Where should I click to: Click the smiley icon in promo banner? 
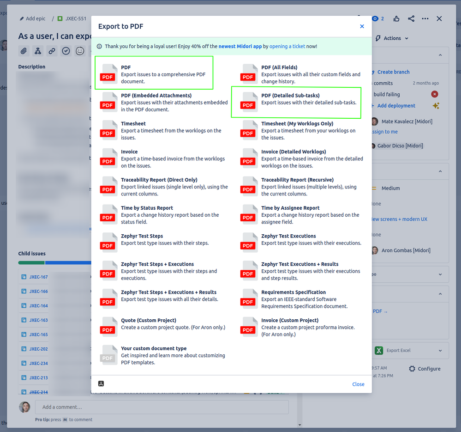click(99, 46)
